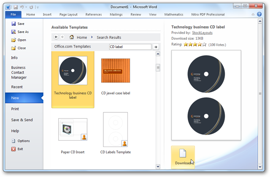Switch to the Home ribbon tab

point(30,14)
